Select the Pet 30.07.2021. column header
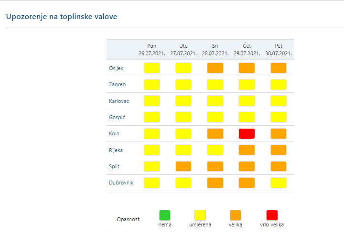This screenshot has width=344, height=245. click(x=279, y=50)
